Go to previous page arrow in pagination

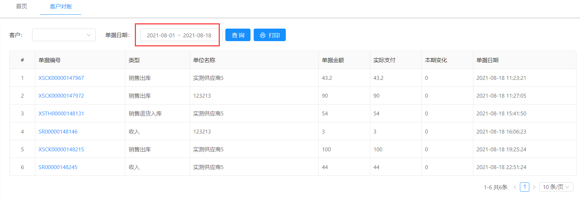point(515,187)
